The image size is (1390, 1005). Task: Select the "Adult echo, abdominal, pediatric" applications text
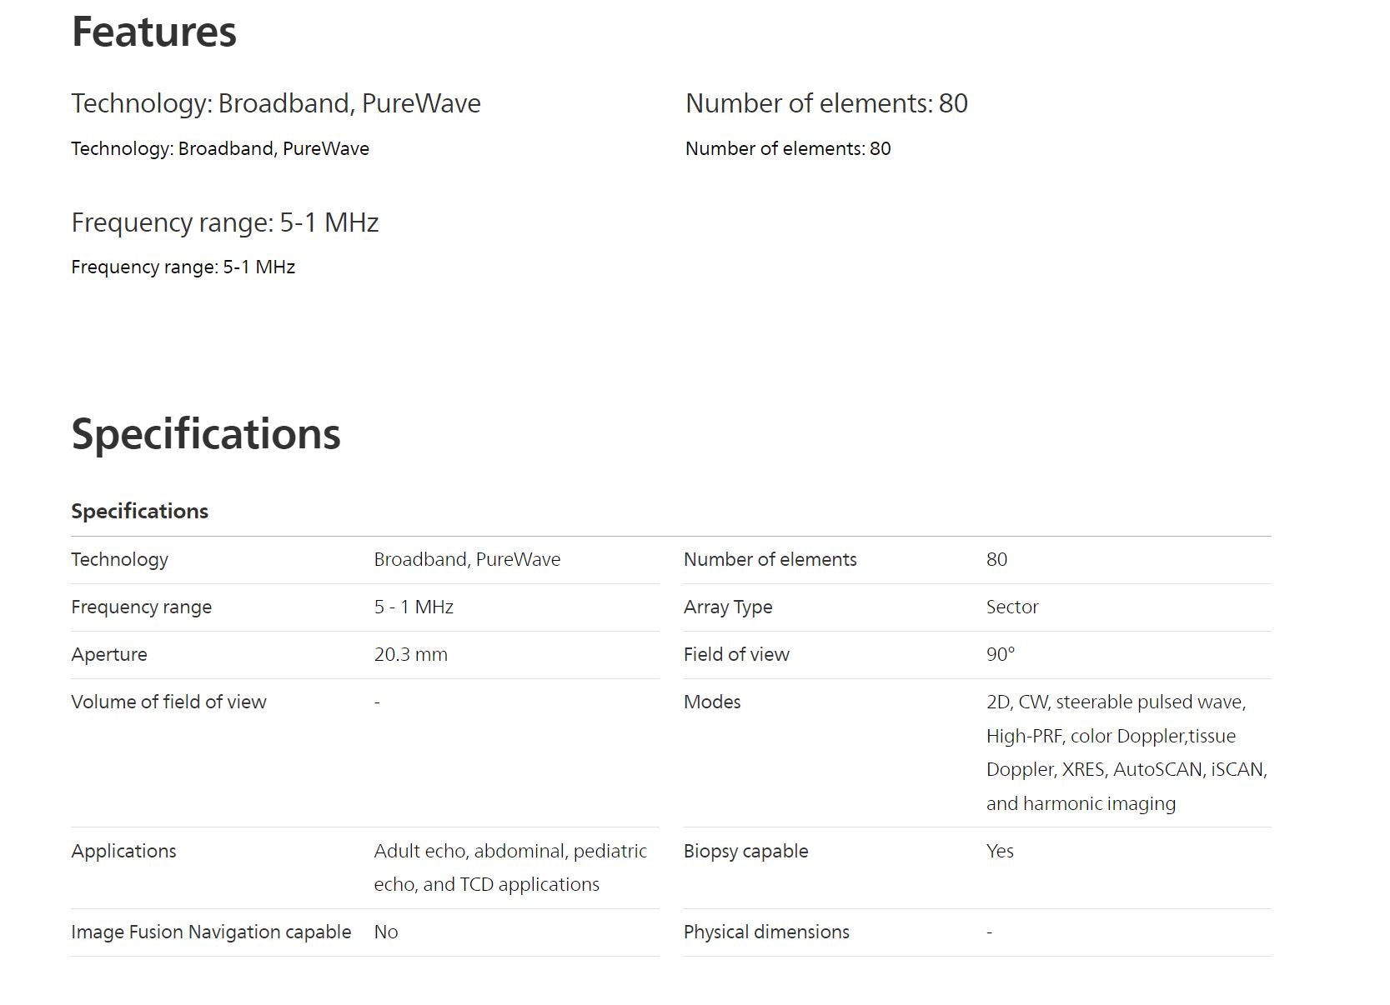(510, 851)
